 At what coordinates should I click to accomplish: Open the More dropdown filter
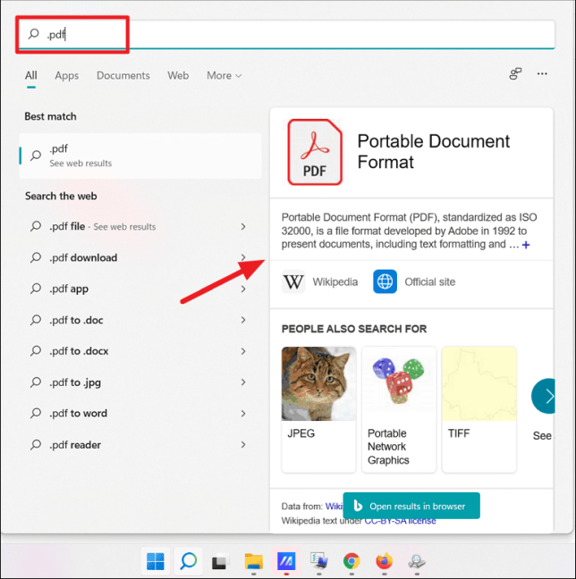tap(224, 75)
